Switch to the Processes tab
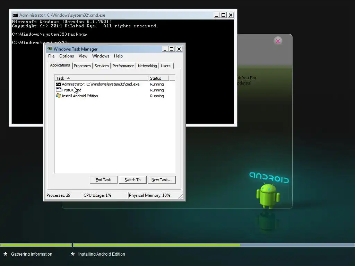This screenshot has height=266, width=355. (82, 66)
